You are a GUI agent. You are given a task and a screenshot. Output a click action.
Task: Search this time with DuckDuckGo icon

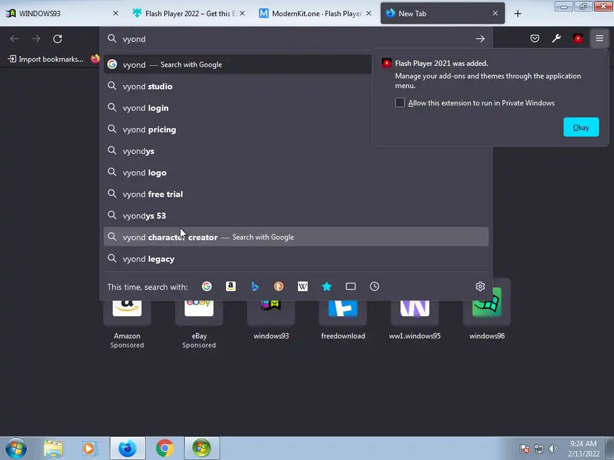(x=279, y=287)
